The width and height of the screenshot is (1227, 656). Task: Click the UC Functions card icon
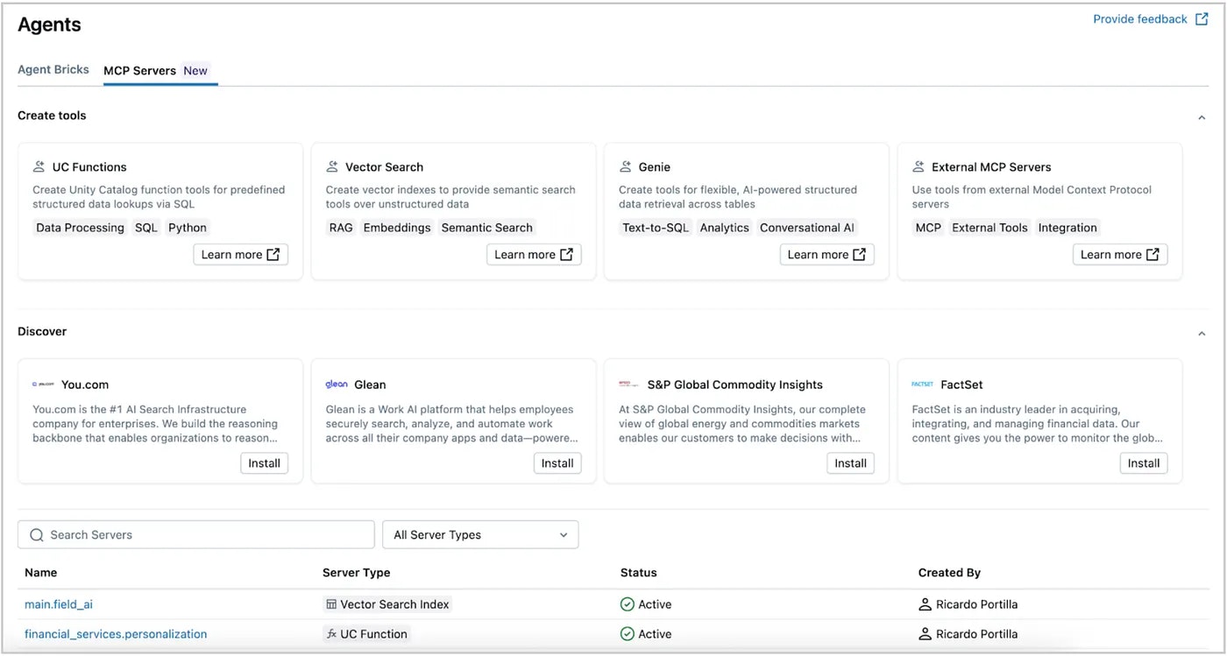pyautogui.click(x=39, y=166)
